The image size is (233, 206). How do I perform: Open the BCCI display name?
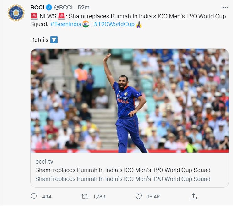pyautogui.click(x=37, y=8)
